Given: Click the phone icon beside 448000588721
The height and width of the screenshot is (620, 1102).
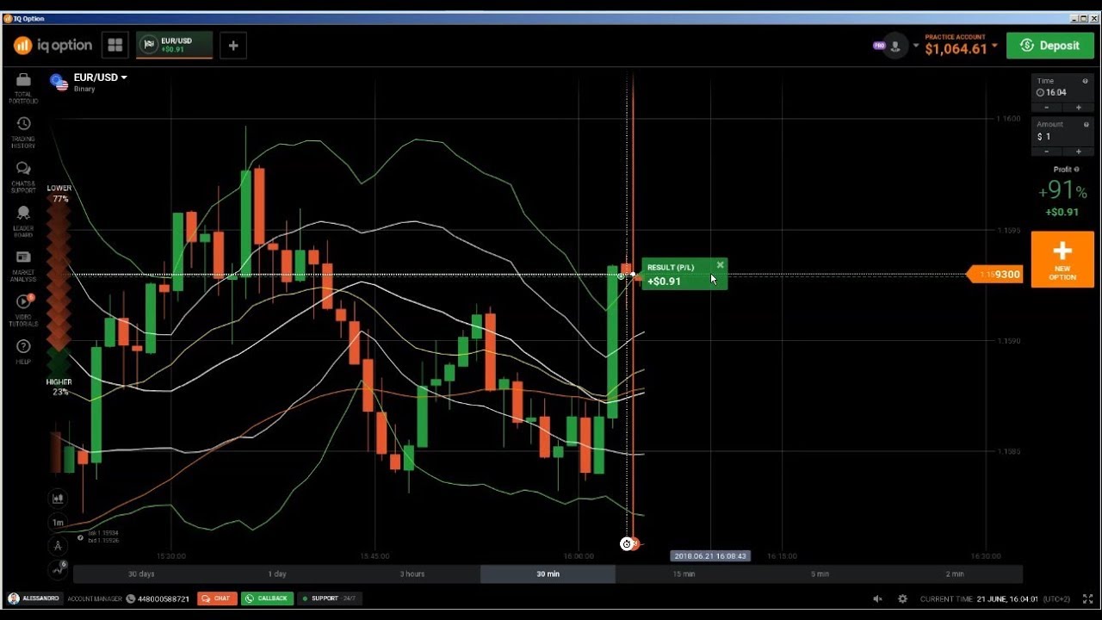Looking at the screenshot, I should click(131, 598).
